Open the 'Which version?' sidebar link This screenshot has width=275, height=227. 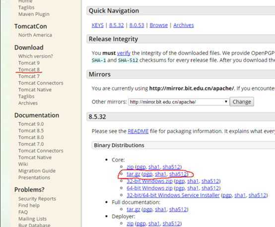pyautogui.click(x=36, y=56)
